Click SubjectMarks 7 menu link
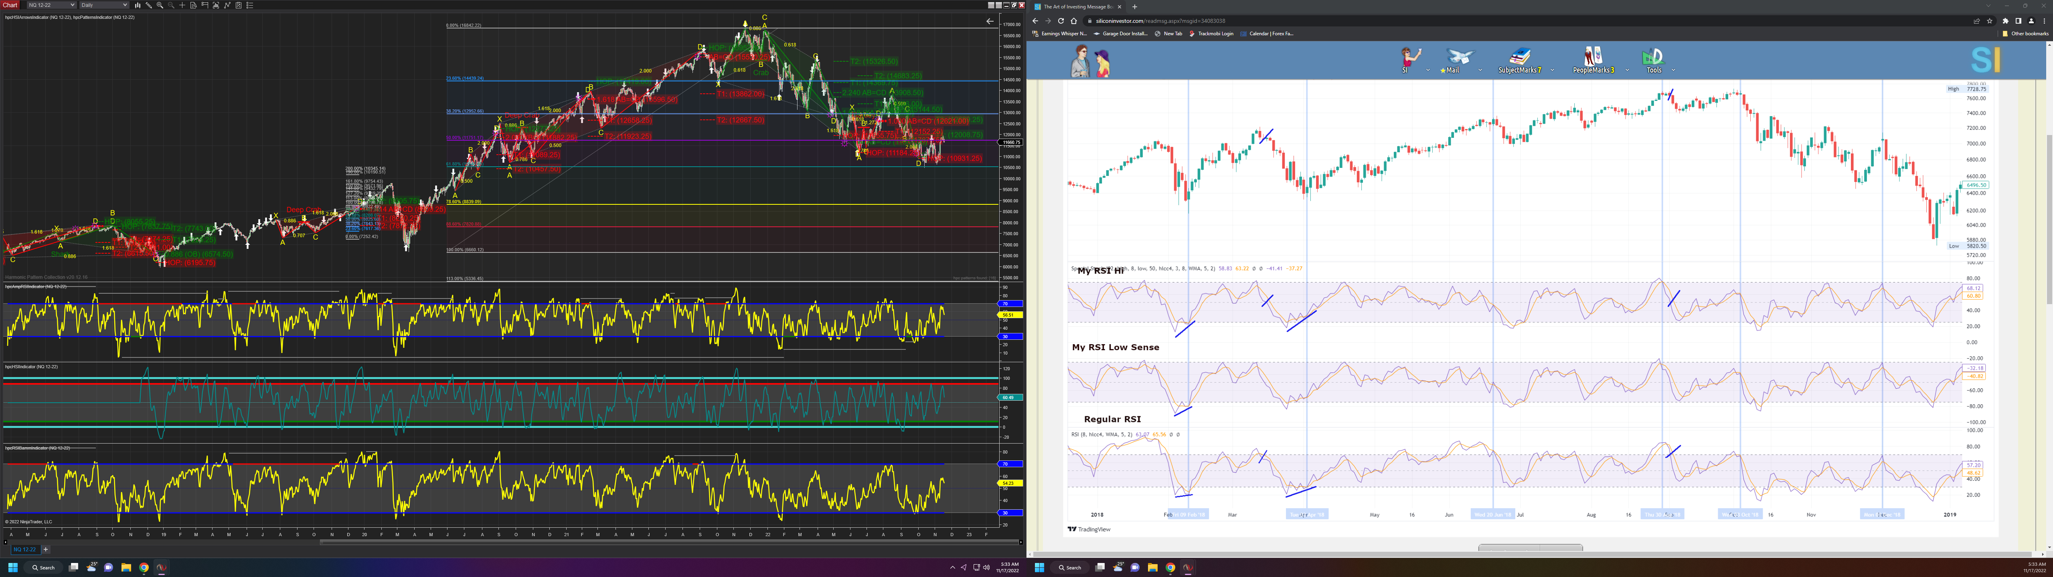This screenshot has height=577, width=2053. pos(1519,70)
